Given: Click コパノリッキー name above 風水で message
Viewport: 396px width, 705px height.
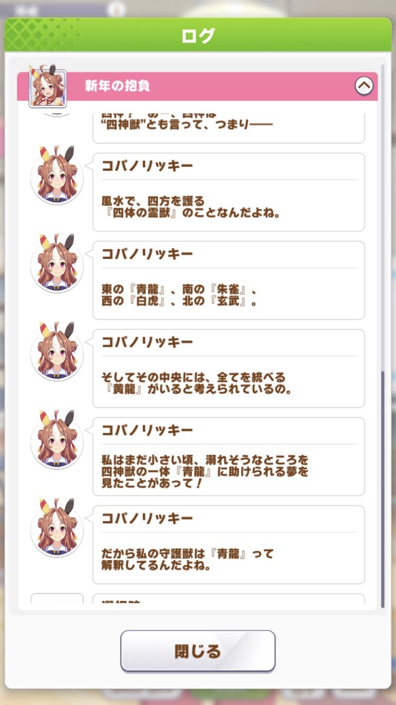Looking at the screenshot, I should point(147,166).
